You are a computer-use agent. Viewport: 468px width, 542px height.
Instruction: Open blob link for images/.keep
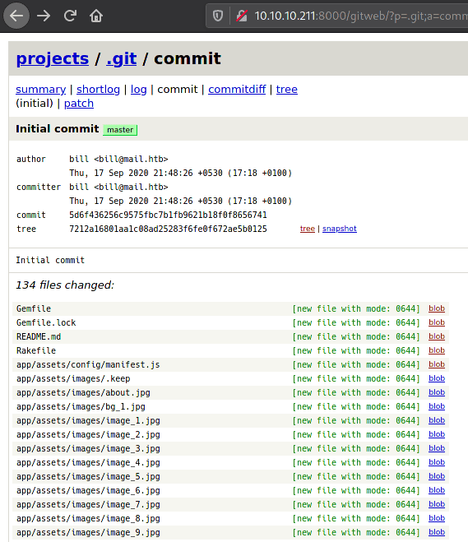(x=437, y=378)
